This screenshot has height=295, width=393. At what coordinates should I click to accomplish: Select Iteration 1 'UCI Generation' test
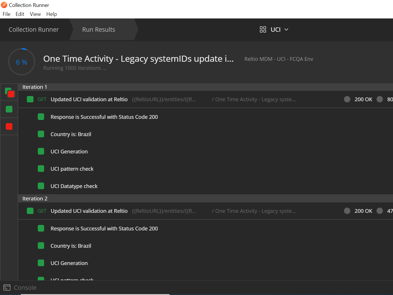coord(69,152)
